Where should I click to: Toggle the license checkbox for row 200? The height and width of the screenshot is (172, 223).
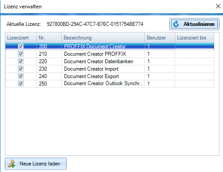[x=21, y=47]
